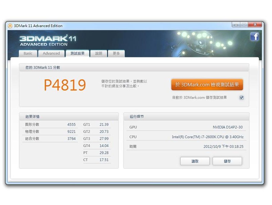The image size is (272, 205).
Task: Close the 3DMark 11 window
Action: click(255, 25)
